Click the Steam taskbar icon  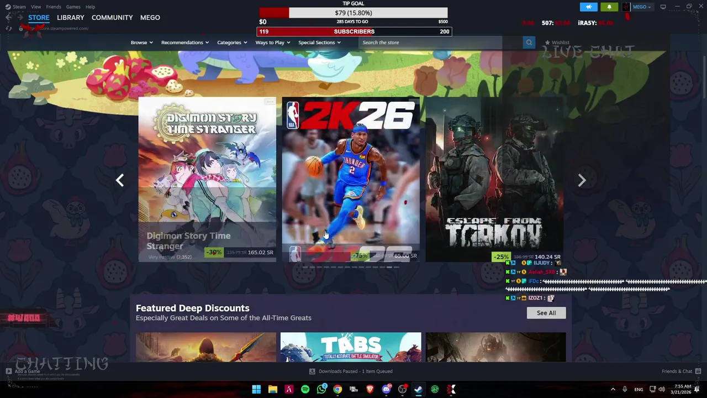click(x=419, y=389)
